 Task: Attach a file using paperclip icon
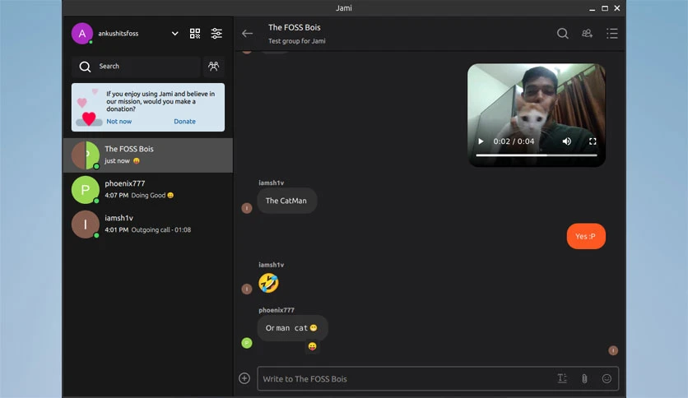click(584, 378)
